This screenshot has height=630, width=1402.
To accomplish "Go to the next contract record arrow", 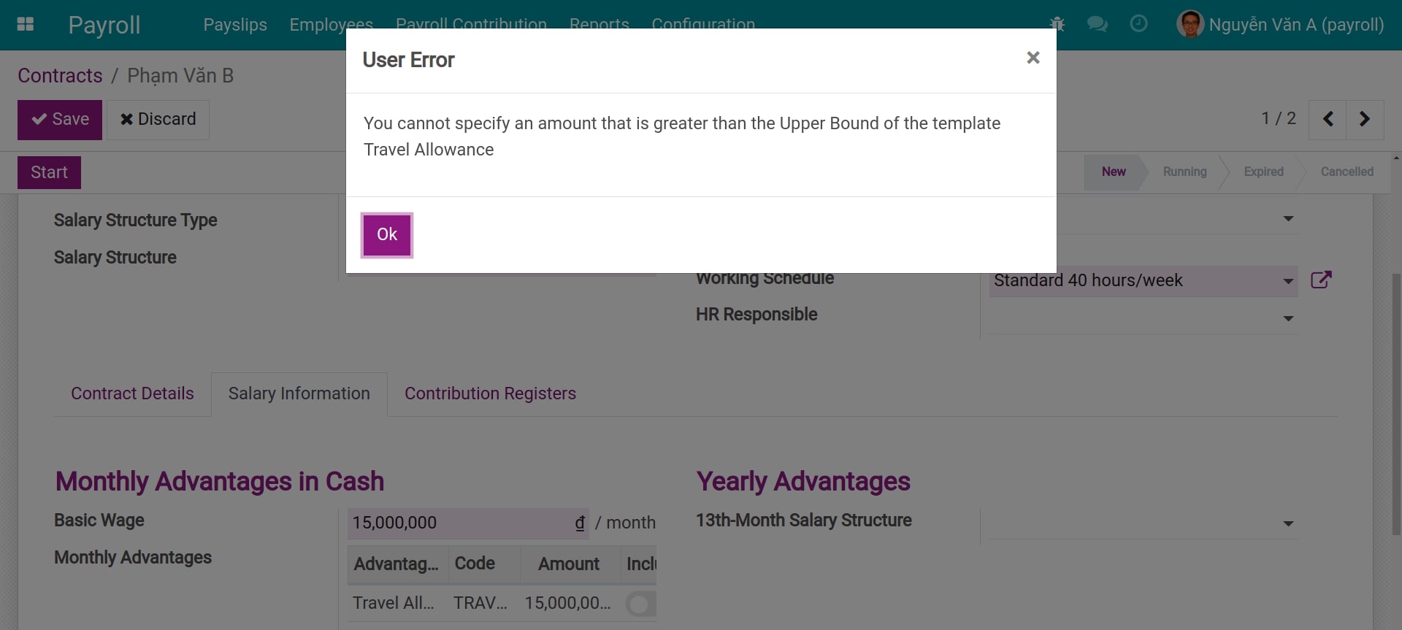I will pyautogui.click(x=1364, y=119).
